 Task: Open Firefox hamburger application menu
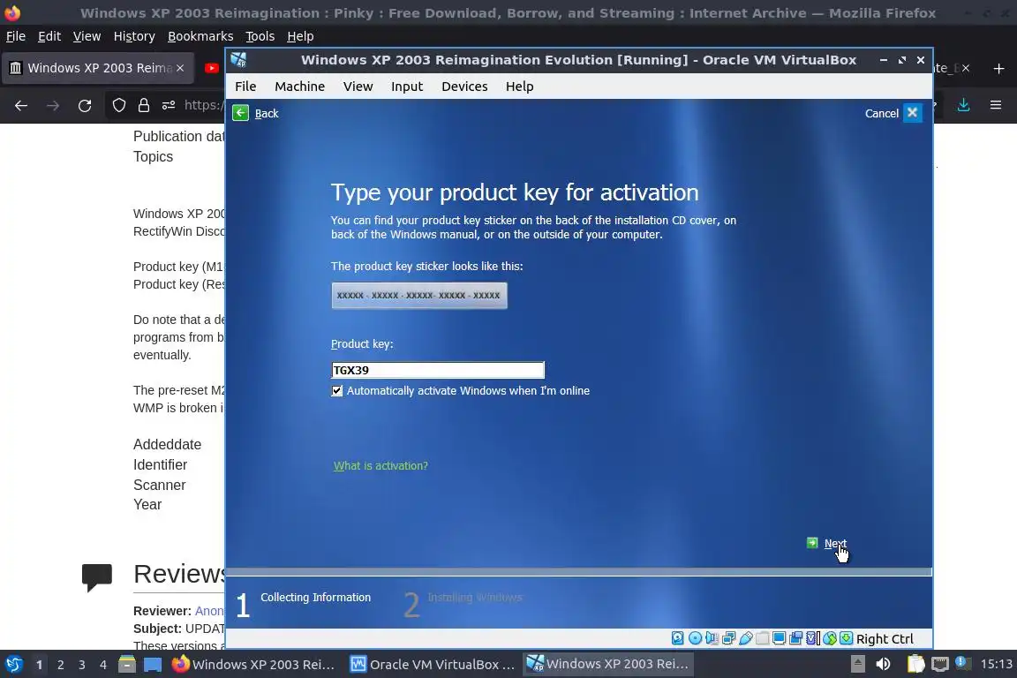(x=996, y=105)
